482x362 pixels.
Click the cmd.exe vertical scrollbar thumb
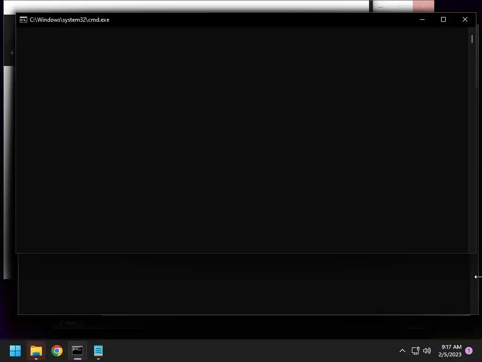[x=472, y=39]
